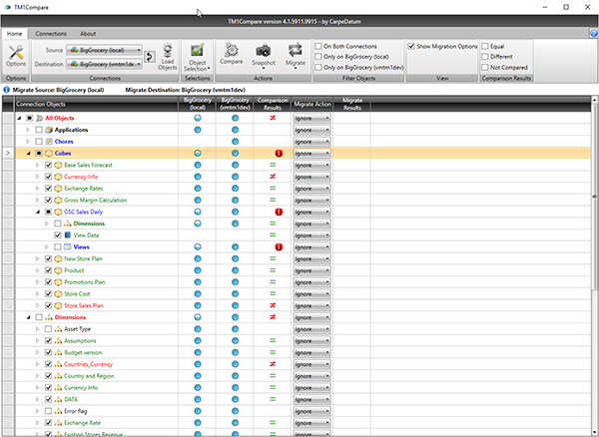599x437 pixels.
Task: Click not-equal icon on Store Sales Plan row
Action: point(273,305)
